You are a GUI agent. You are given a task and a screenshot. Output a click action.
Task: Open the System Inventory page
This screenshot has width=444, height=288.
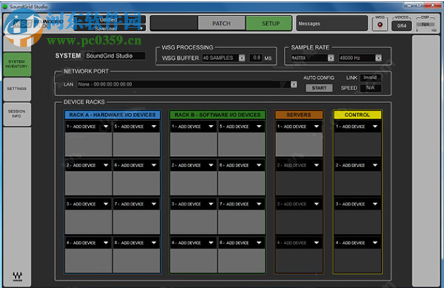(17, 64)
